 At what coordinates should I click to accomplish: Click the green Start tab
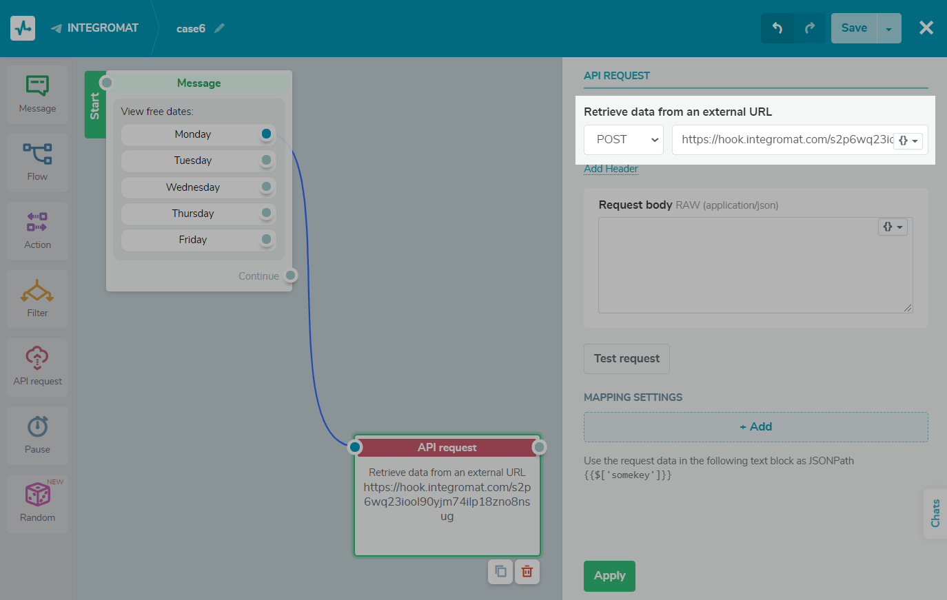click(95, 105)
